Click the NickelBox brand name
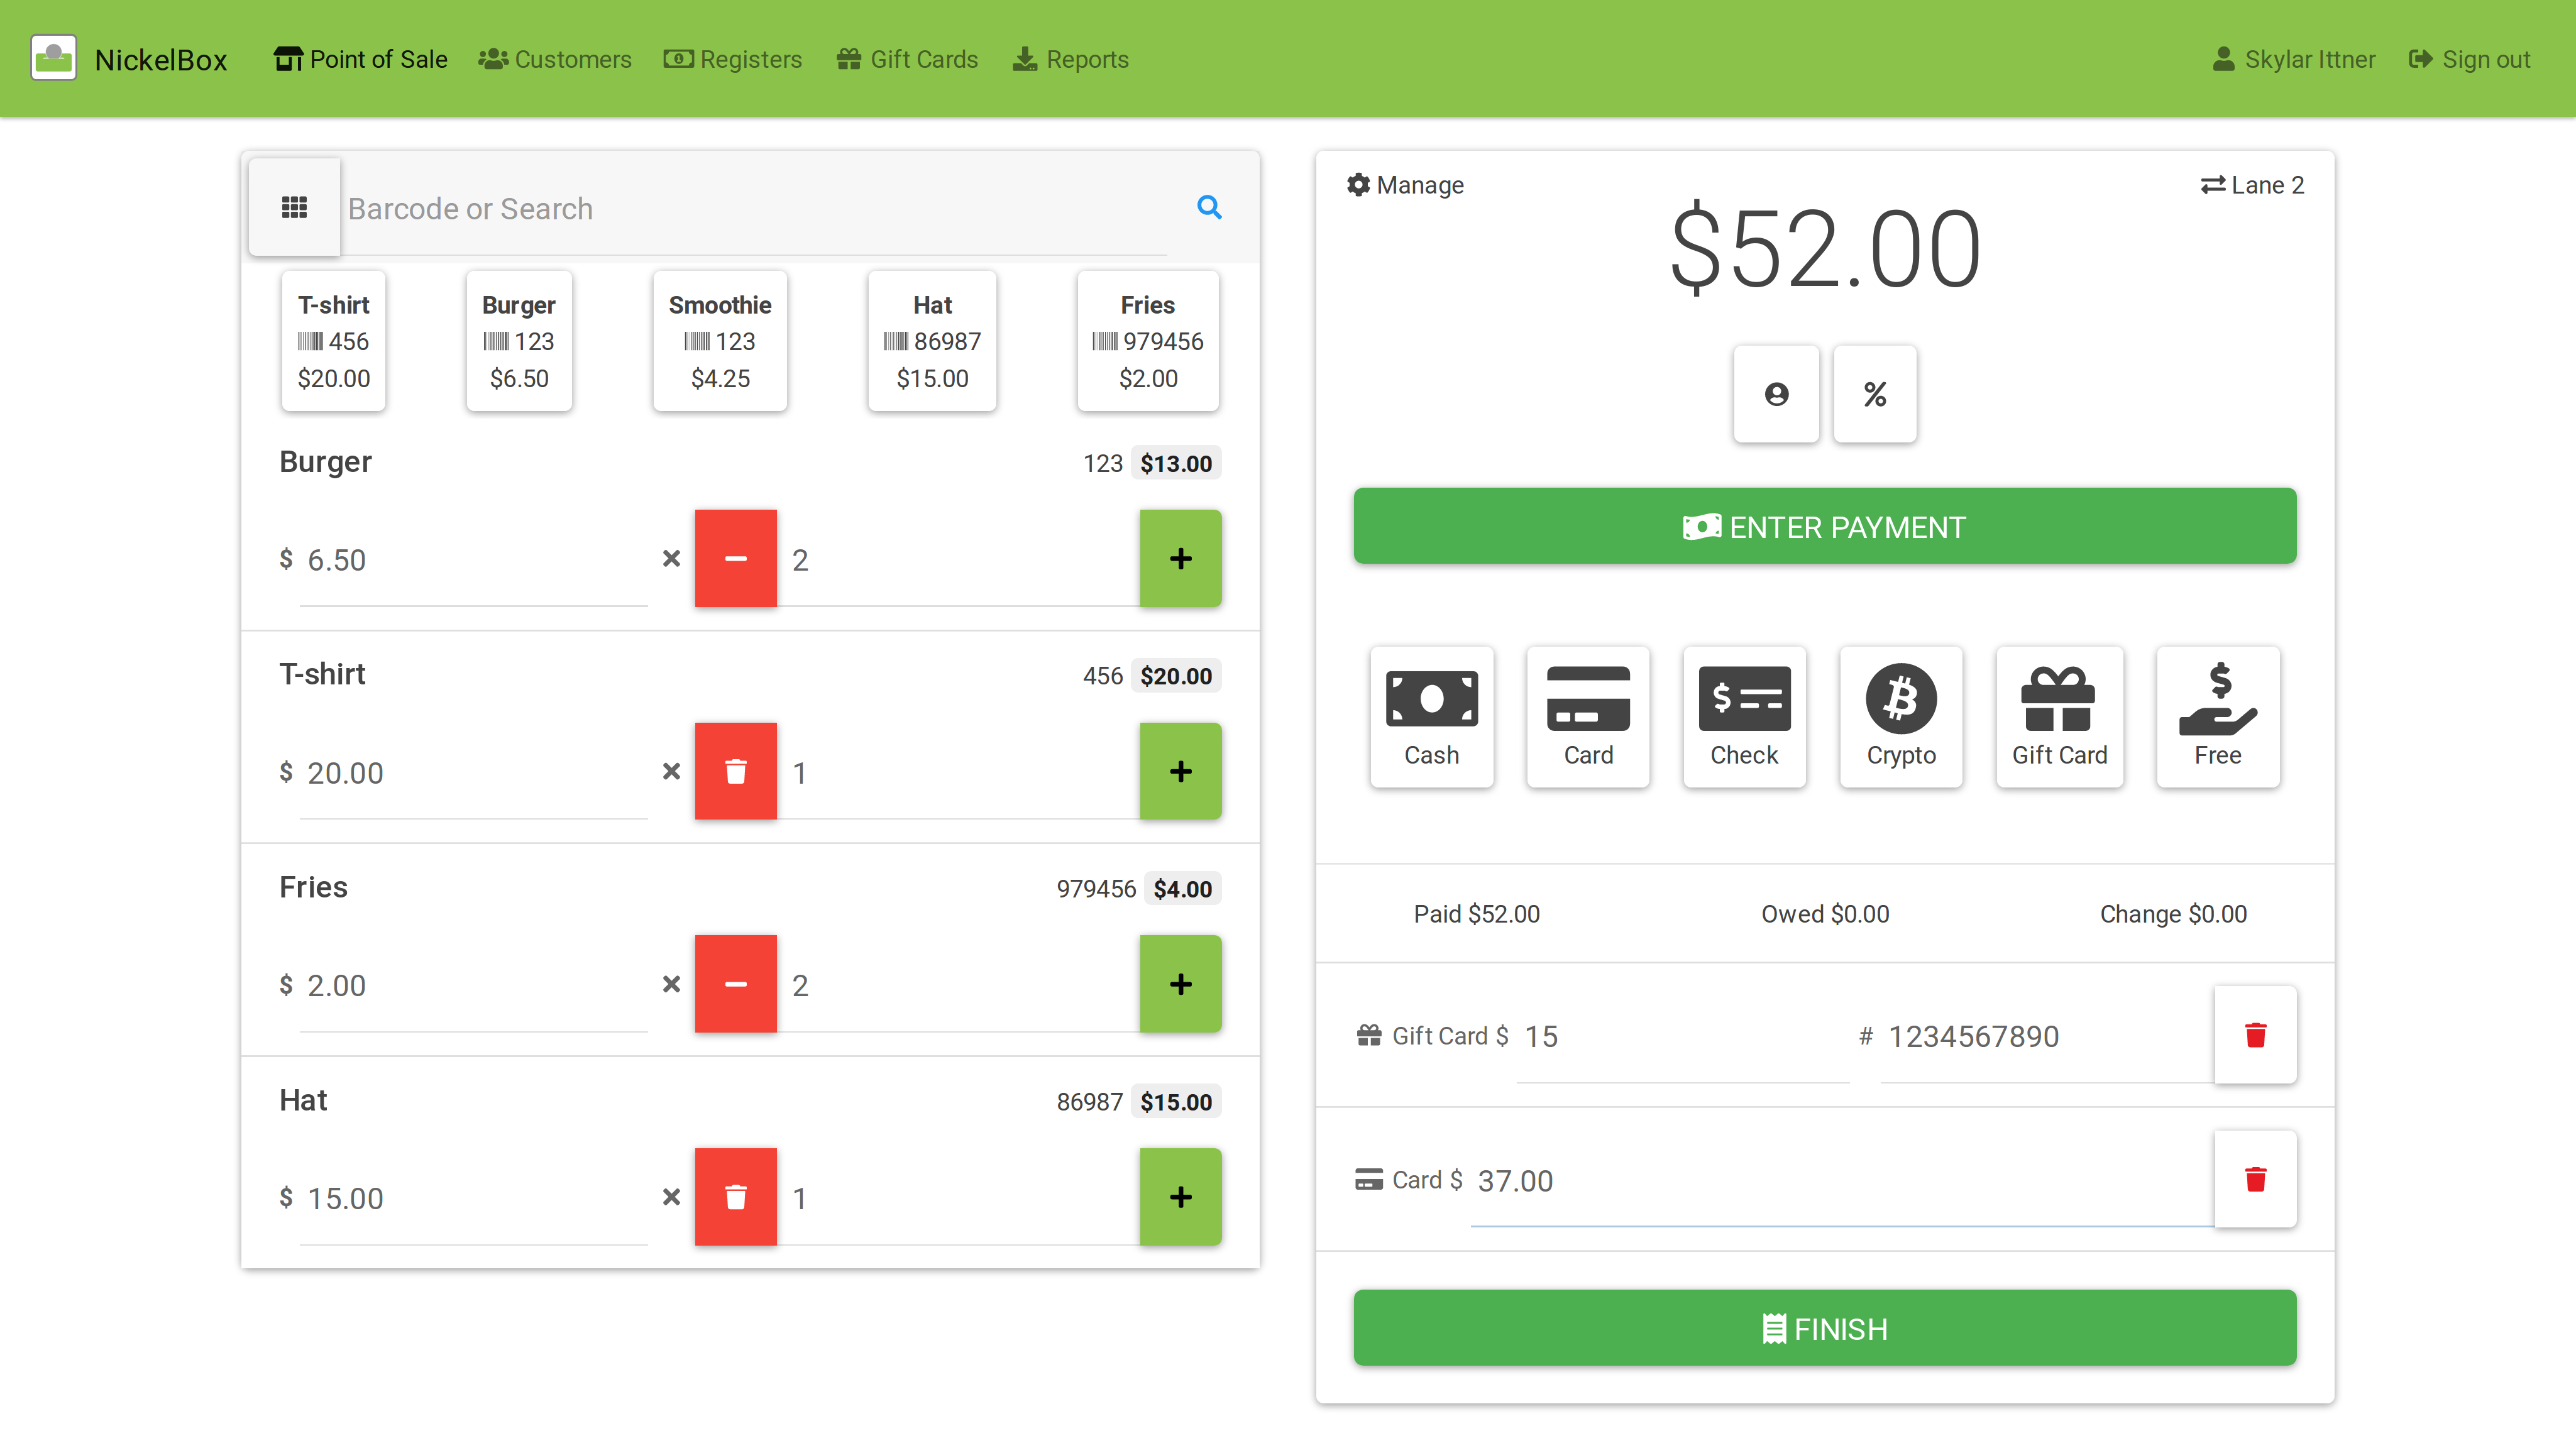Viewport: 2576px width, 1448px height. (161, 59)
